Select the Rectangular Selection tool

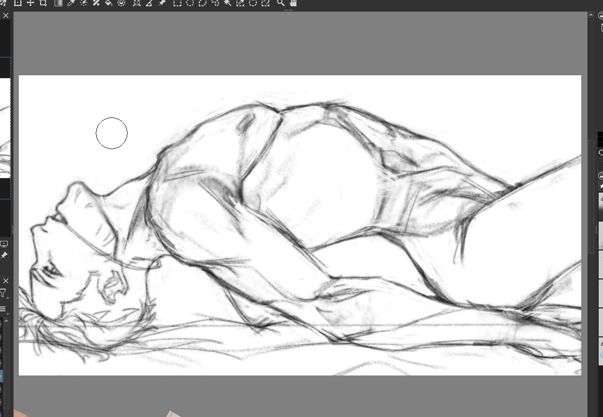177,3
